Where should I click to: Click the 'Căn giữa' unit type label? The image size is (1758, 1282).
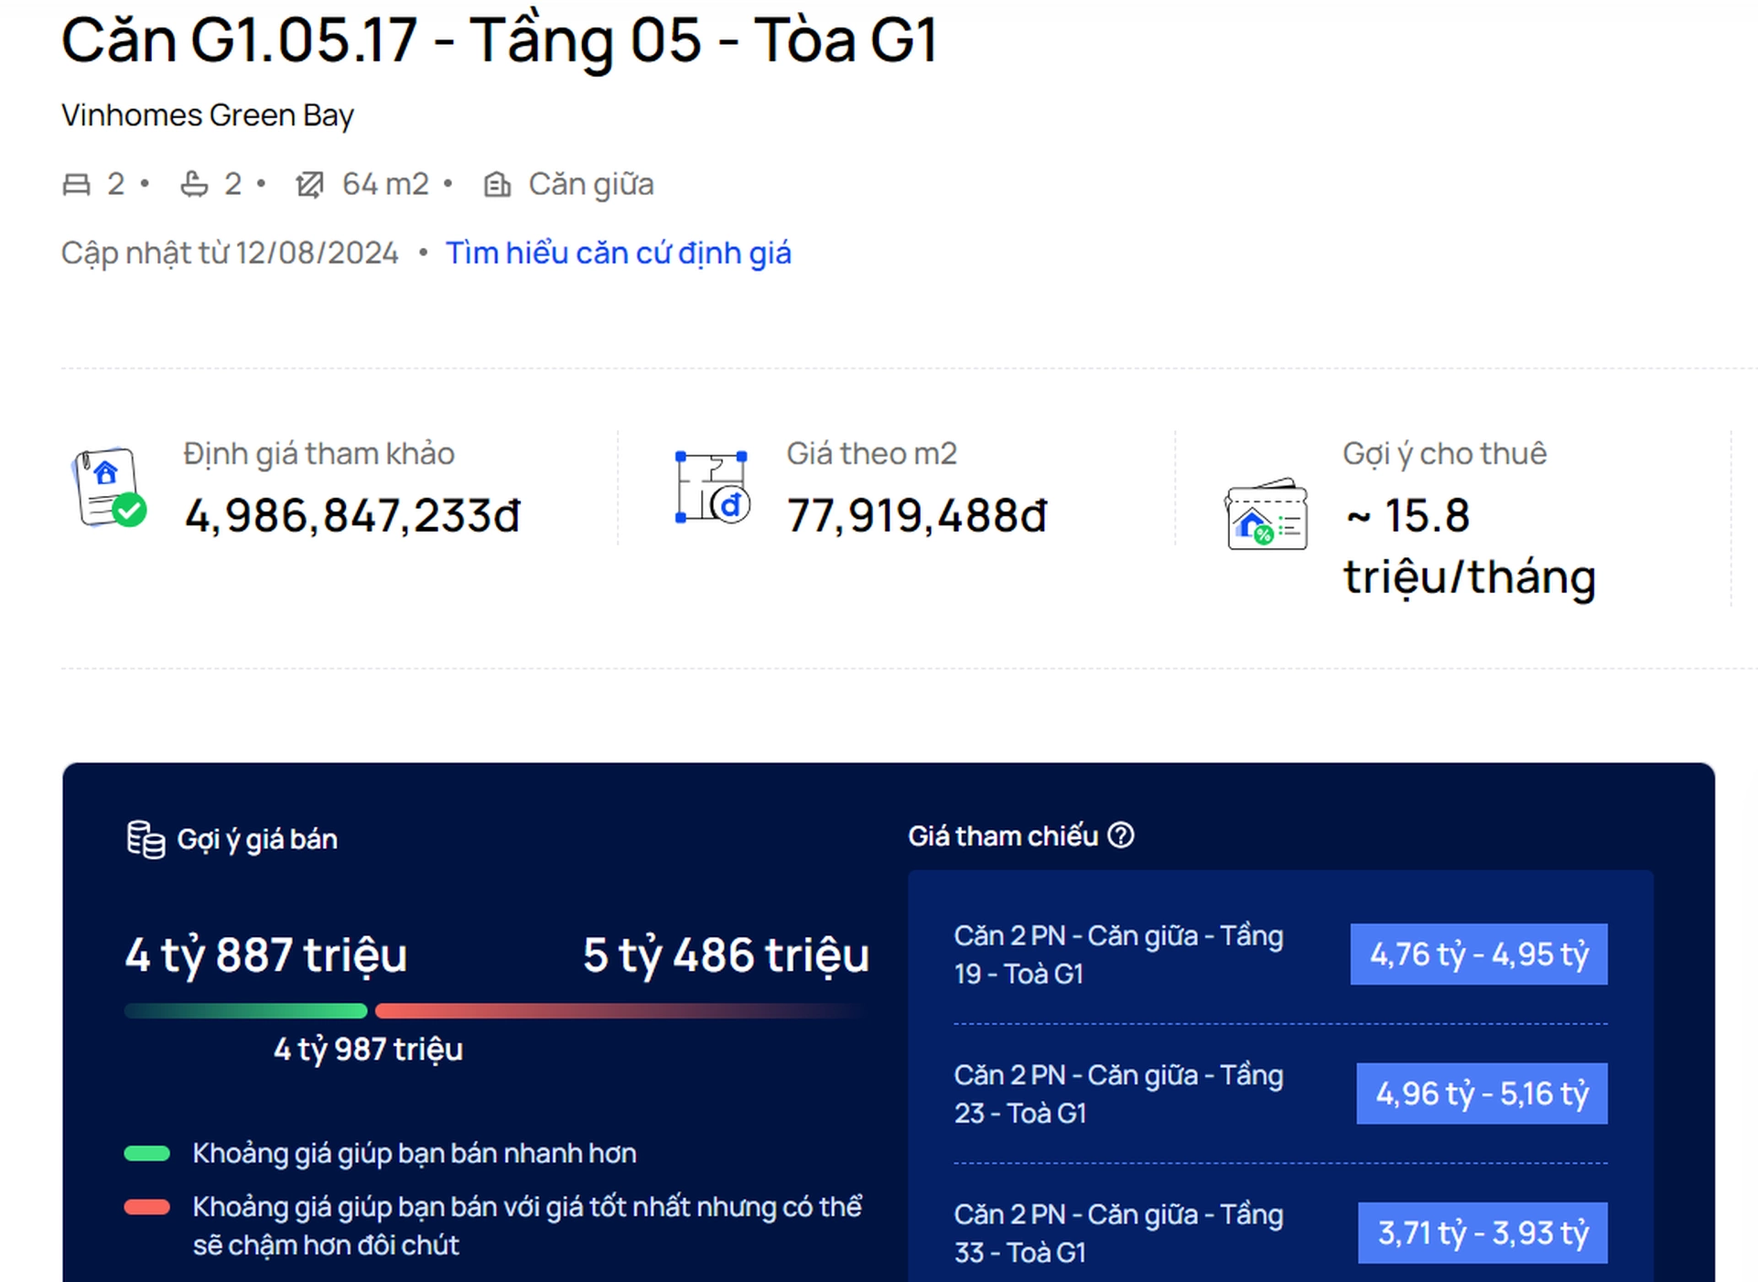[591, 185]
